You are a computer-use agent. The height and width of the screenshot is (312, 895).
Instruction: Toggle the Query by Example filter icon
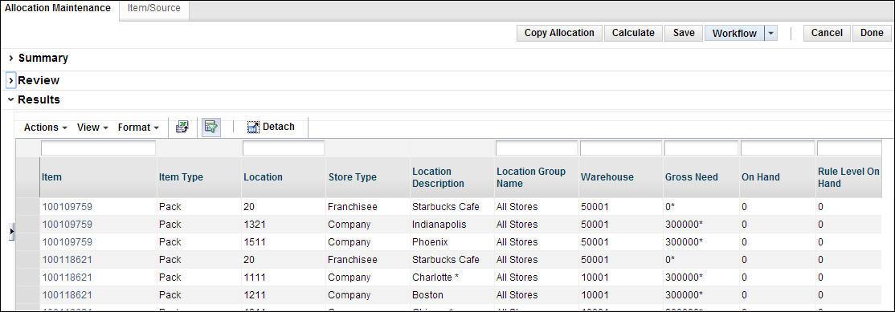click(x=211, y=127)
